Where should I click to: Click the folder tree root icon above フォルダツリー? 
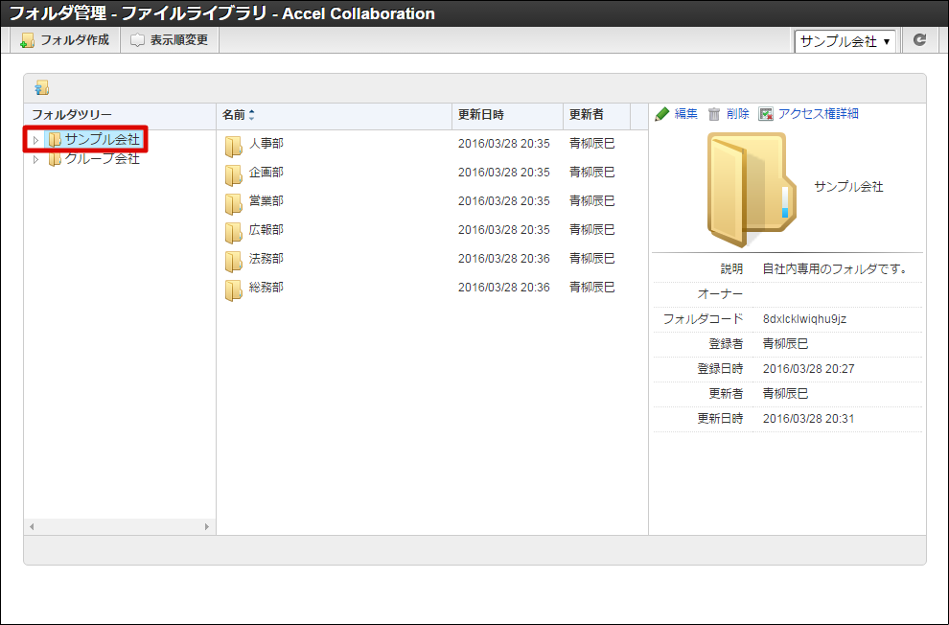tap(41, 88)
